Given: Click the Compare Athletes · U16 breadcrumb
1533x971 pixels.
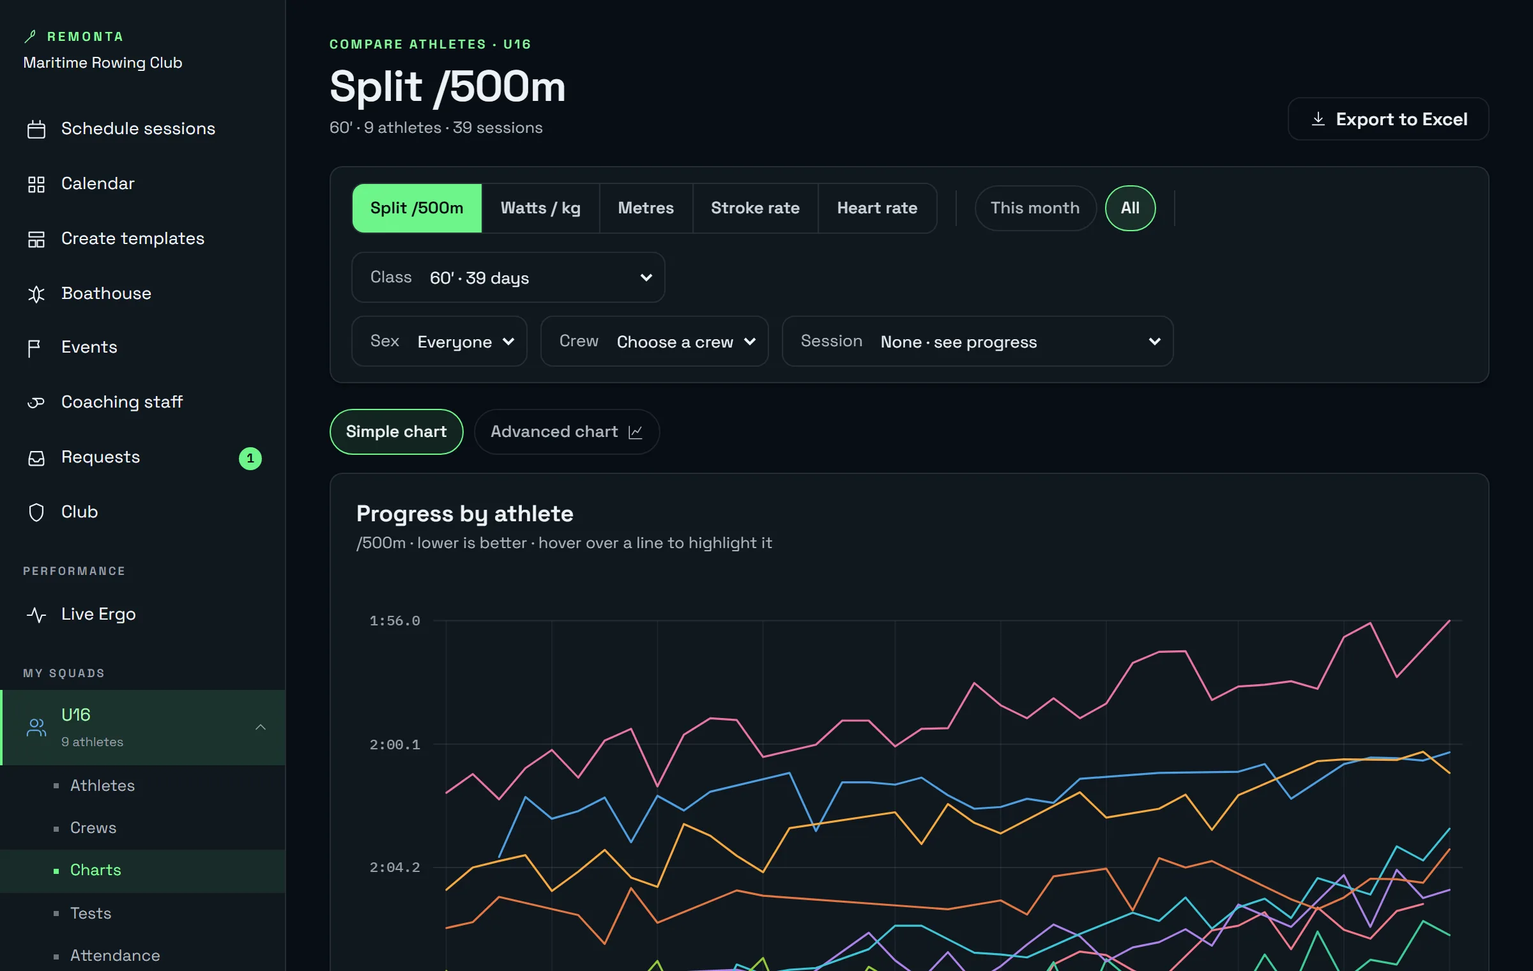Looking at the screenshot, I should [430, 44].
